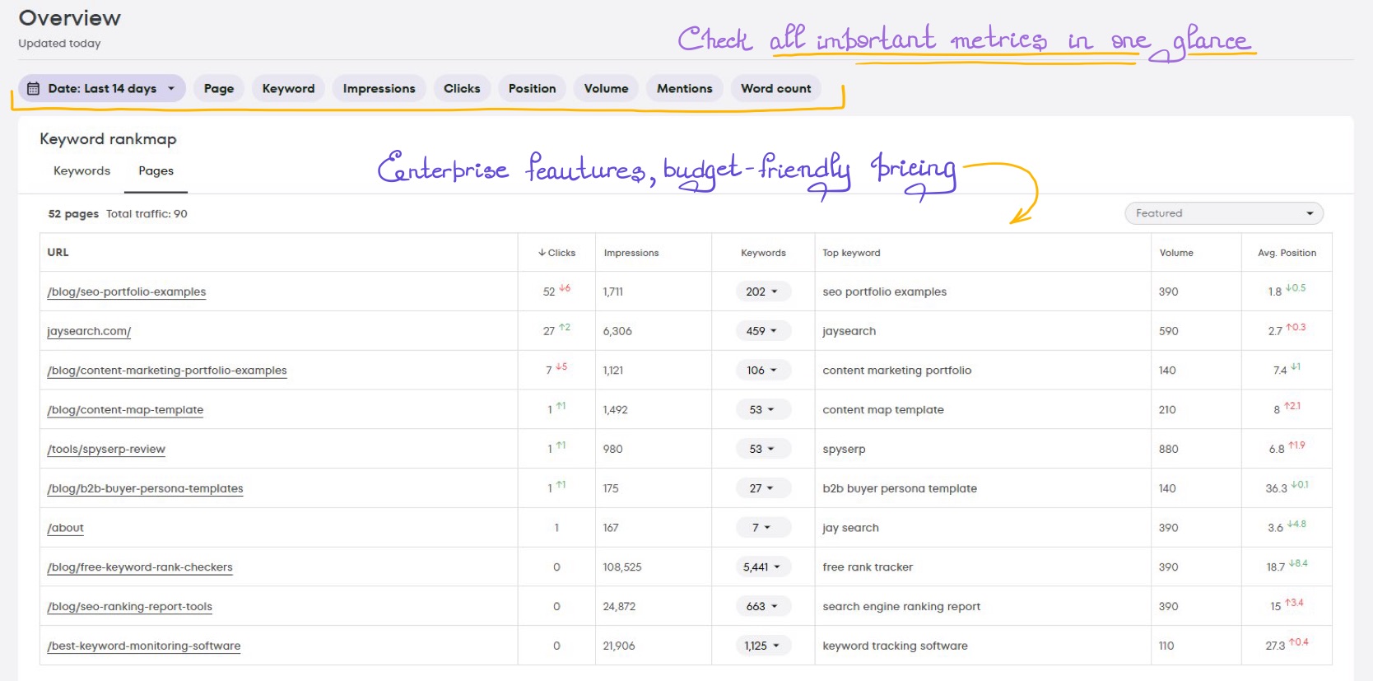Open the Mentions filter chip

pos(685,88)
